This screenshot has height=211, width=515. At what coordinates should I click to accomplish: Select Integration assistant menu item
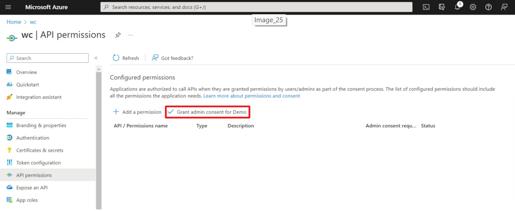(x=39, y=97)
